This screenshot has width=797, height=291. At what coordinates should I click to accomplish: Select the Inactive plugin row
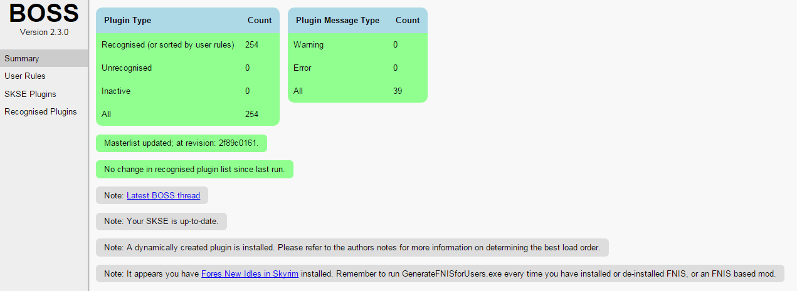(x=116, y=91)
